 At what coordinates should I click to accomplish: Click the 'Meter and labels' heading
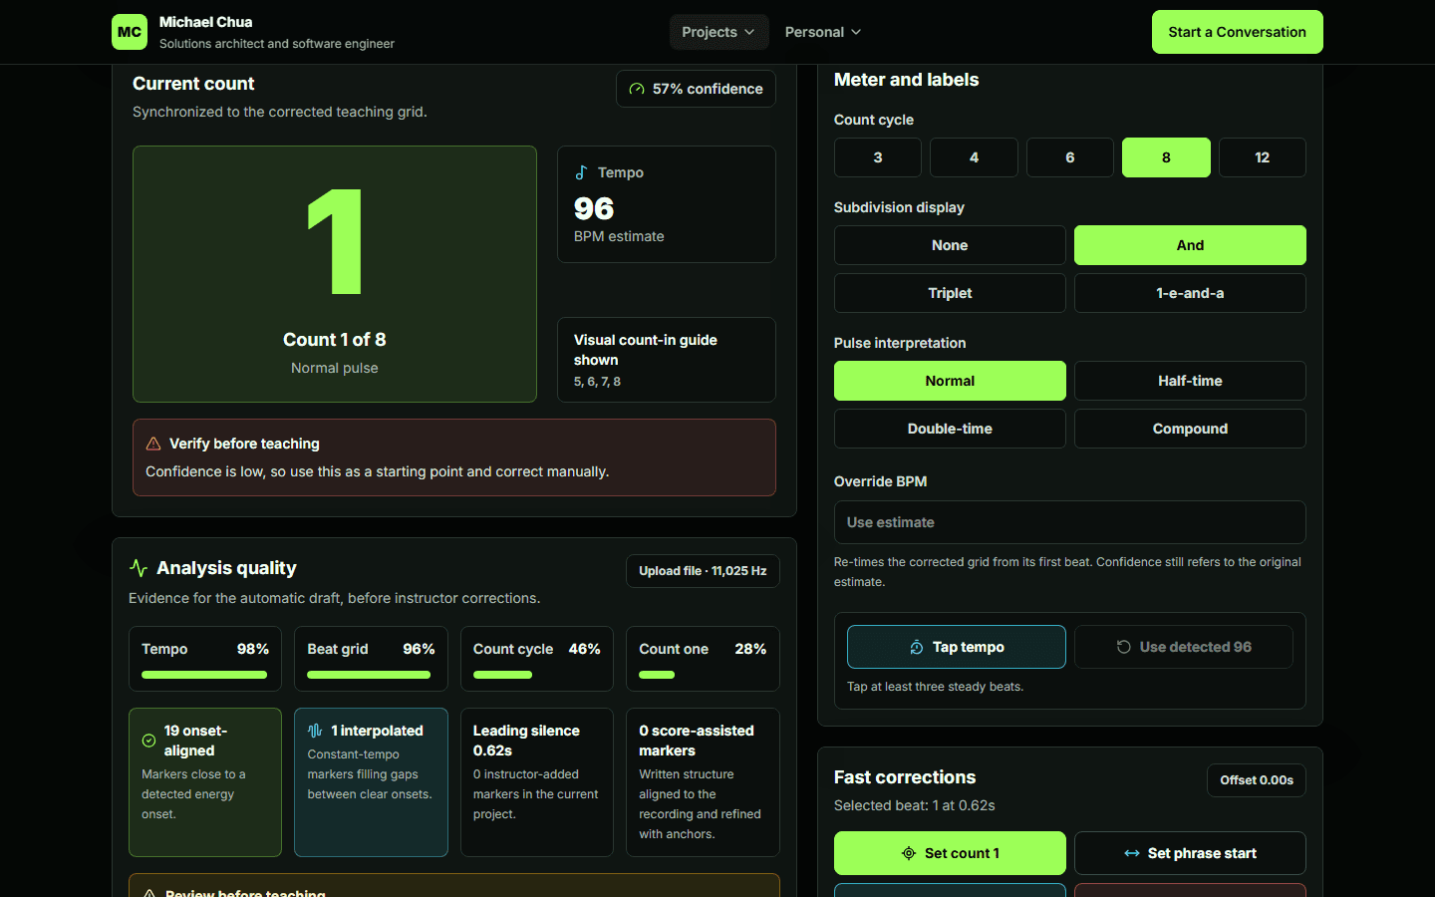pyautogui.click(x=906, y=80)
